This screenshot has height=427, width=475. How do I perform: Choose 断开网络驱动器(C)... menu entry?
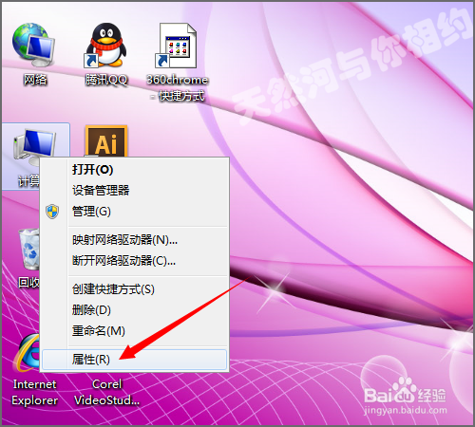pyautogui.click(x=134, y=261)
